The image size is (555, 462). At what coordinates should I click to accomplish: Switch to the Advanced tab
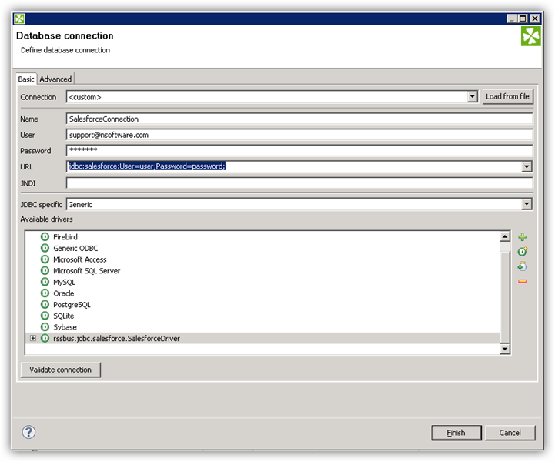pos(55,79)
